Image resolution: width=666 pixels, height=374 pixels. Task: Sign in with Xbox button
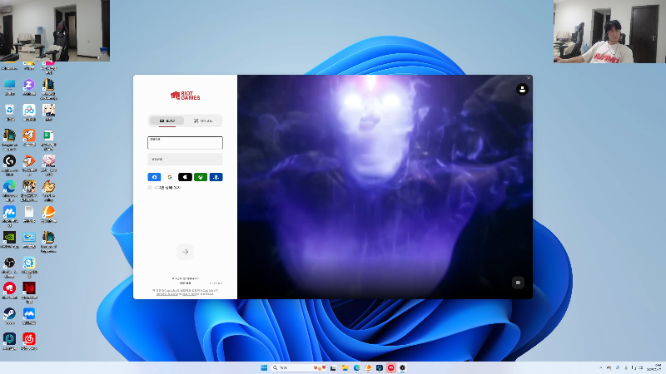pyautogui.click(x=201, y=177)
